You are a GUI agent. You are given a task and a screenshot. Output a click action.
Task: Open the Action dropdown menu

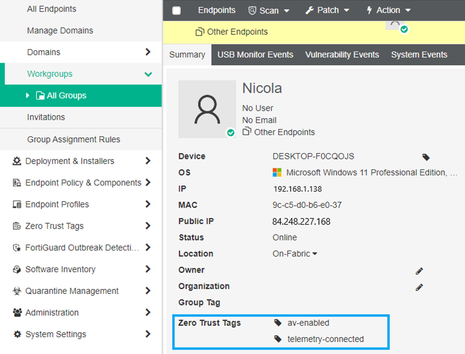click(x=389, y=10)
